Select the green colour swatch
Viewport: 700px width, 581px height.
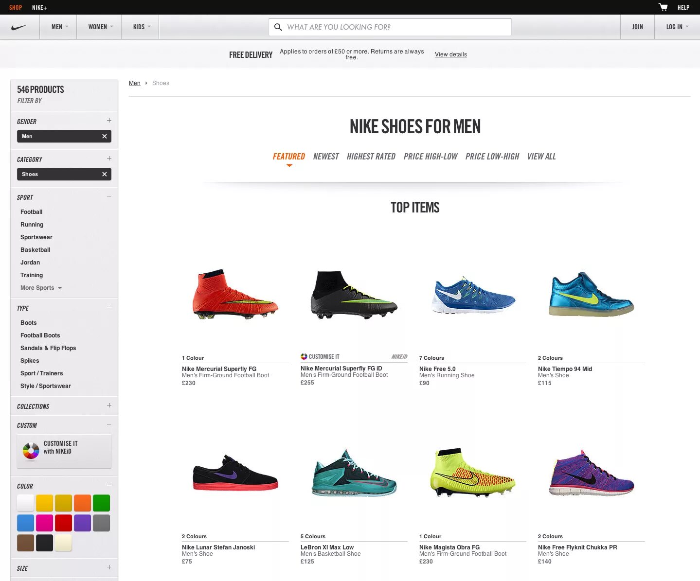(102, 503)
